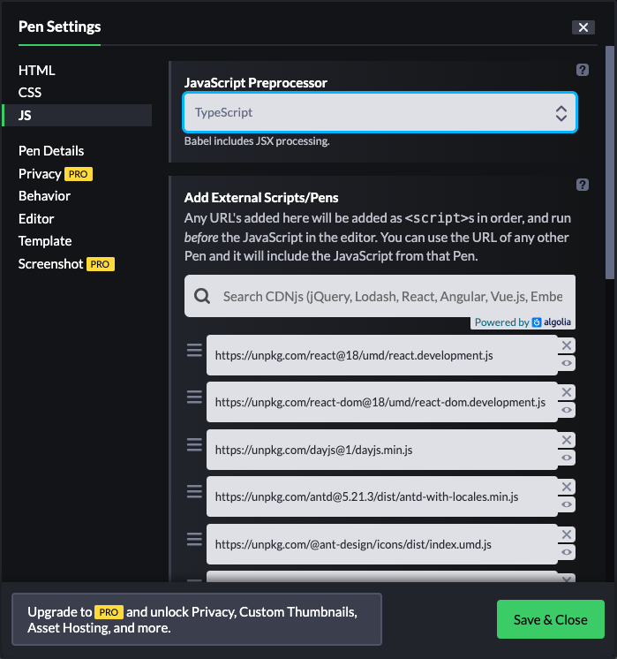Open the JavaScript Preprocessor TypeScript dropdown
The image size is (617, 659).
click(x=380, y=112)
